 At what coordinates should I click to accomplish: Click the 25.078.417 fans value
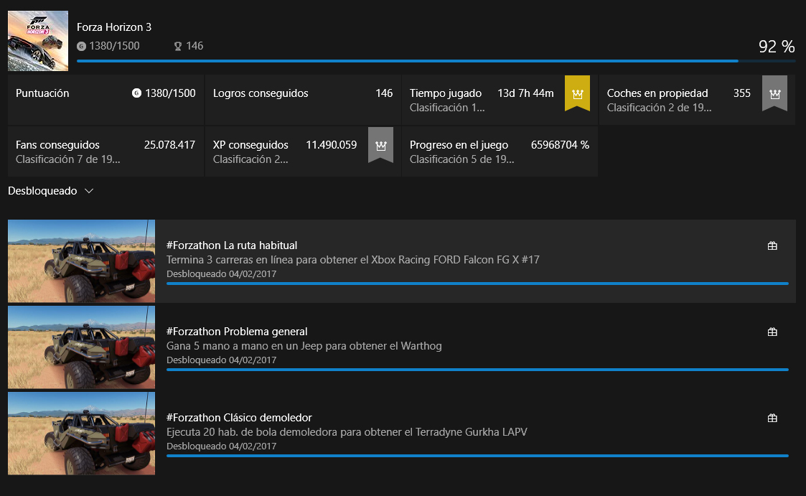(x=169, y=145)
